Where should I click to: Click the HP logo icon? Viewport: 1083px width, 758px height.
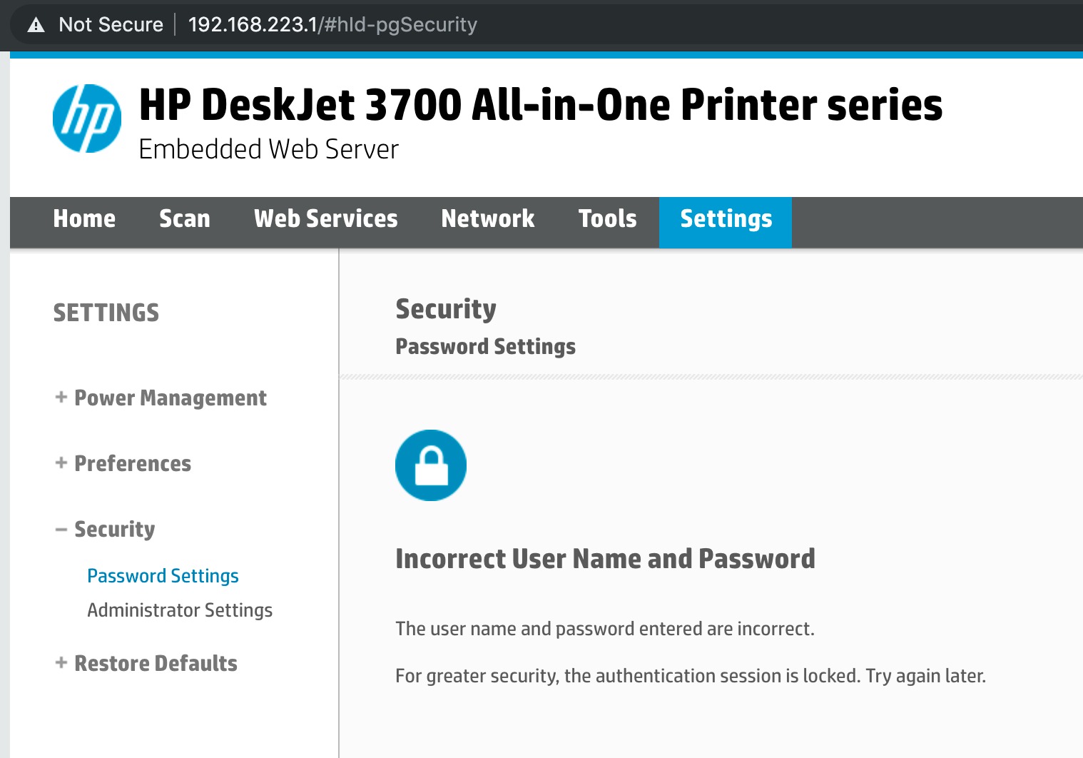[x=87, y=118]
